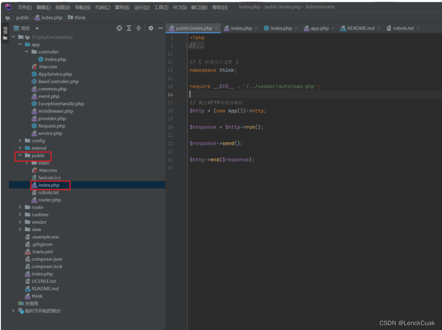This screenshot has height=330, width=442.
Task: Open the project view dropdown arrow
Action: click(x=37, y=28)
